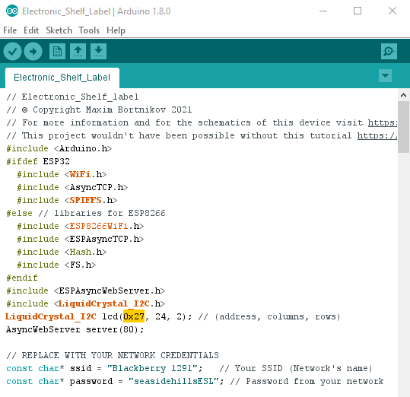Click the "Blackberry 1291" ssid string
The height and width of the screenshot is (397, 410).
point(152,369)
